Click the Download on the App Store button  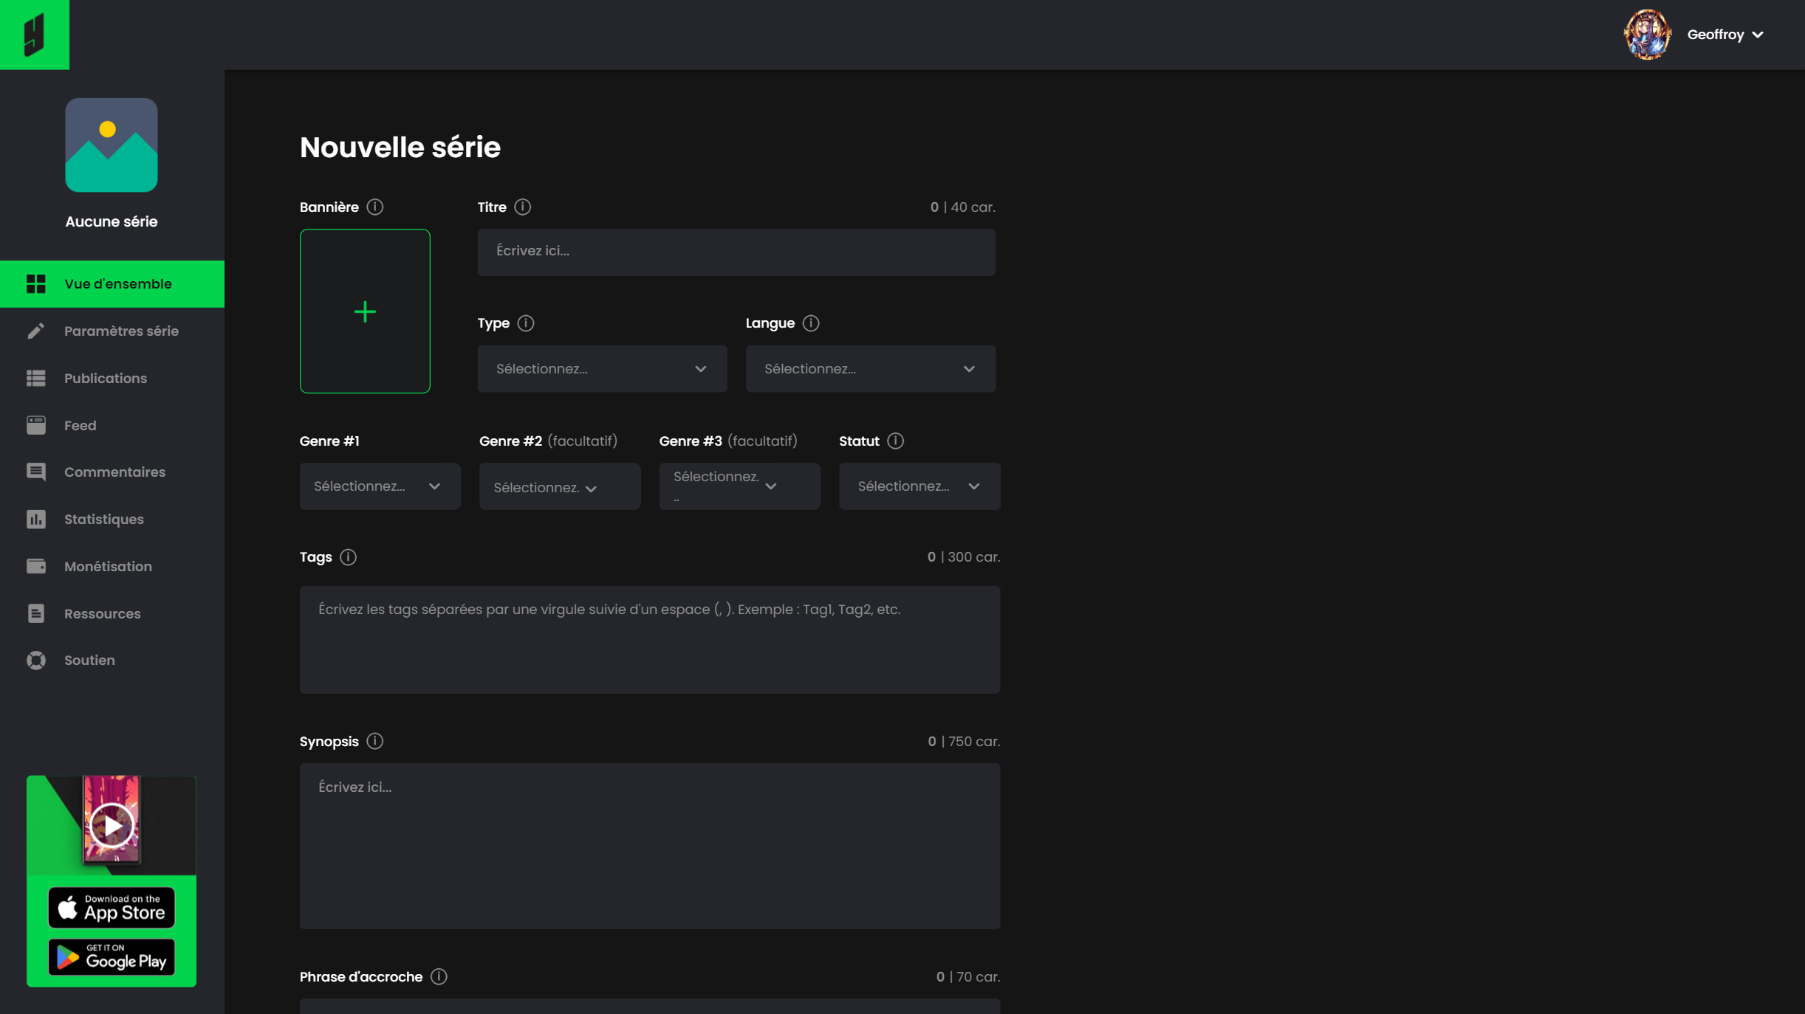112,908
